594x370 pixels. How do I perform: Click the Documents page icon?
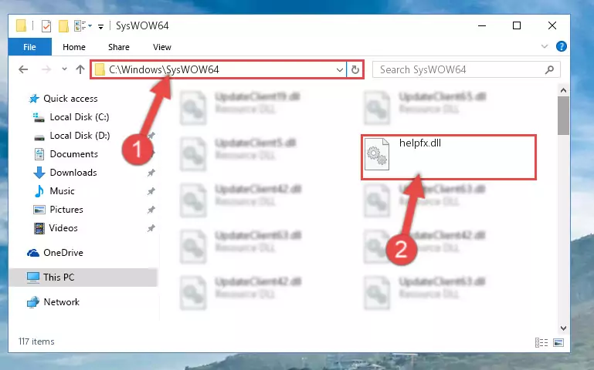[39, 154]
